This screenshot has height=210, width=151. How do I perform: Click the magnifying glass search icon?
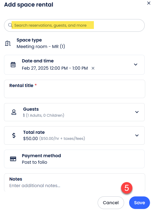tap(10, 25)
